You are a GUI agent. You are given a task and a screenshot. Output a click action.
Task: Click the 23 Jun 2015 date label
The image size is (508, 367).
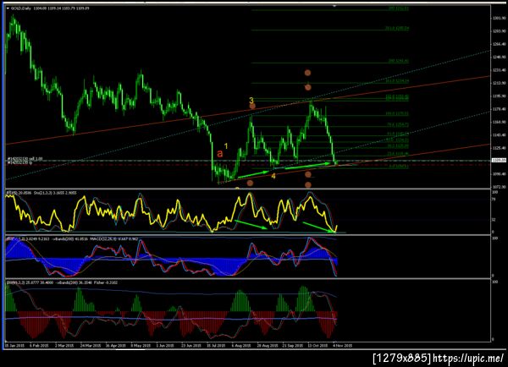[x=190, y=345]
